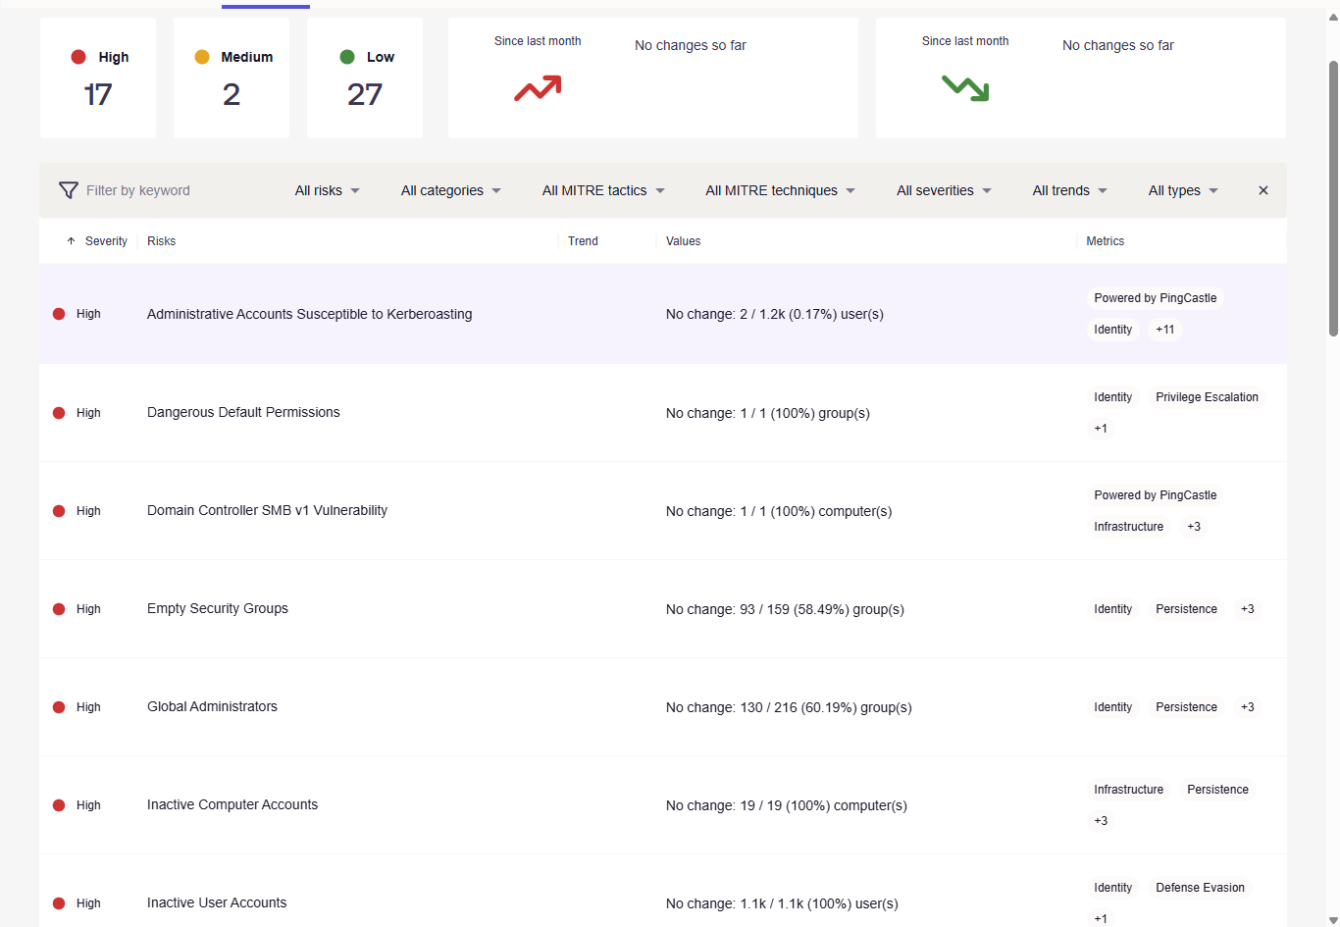Click the green downward trend arrow icon
The image size is (1340, 927).
click(964, 88)
